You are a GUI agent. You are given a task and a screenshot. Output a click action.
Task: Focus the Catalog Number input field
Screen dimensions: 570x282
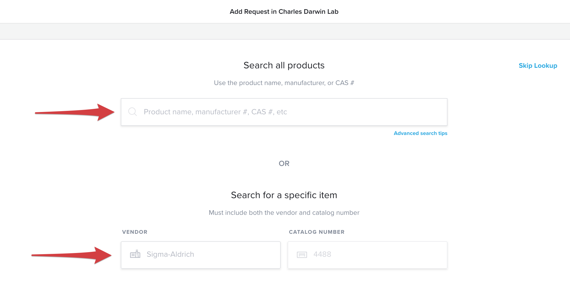pos(368,255)
